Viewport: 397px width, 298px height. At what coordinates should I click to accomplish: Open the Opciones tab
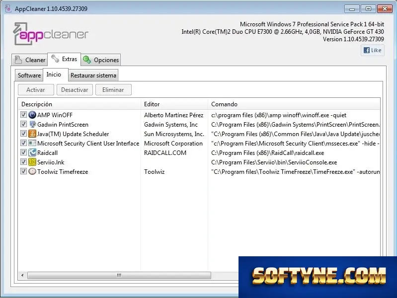pyautogui.click(x=101, y=60)
